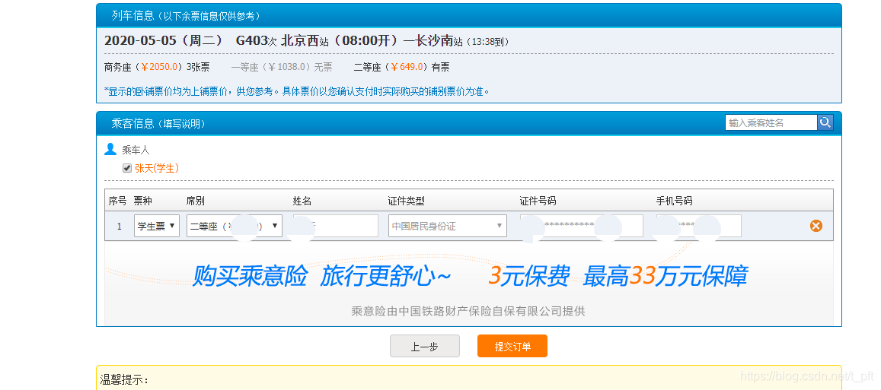Screen dimensions: 881x390
Task: Open the 填写说明 instructions link
Action: click(184, 124)
